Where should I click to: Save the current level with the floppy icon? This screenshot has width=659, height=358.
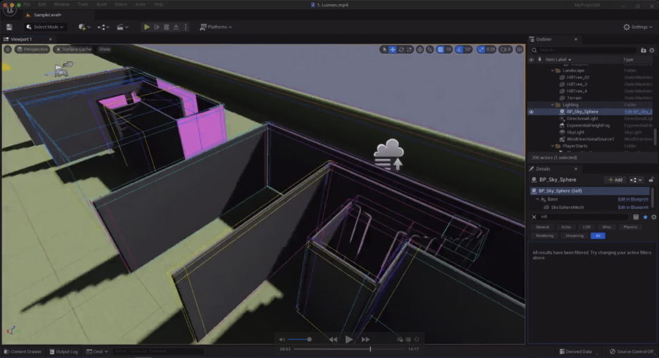(9, 27)
